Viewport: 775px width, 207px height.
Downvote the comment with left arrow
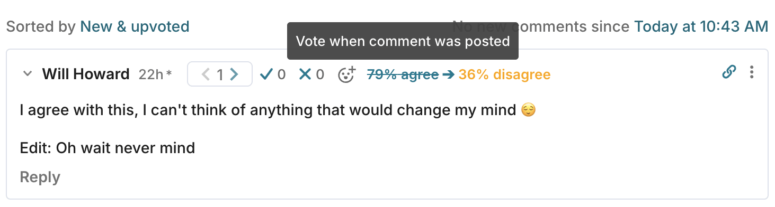[206, 74]
